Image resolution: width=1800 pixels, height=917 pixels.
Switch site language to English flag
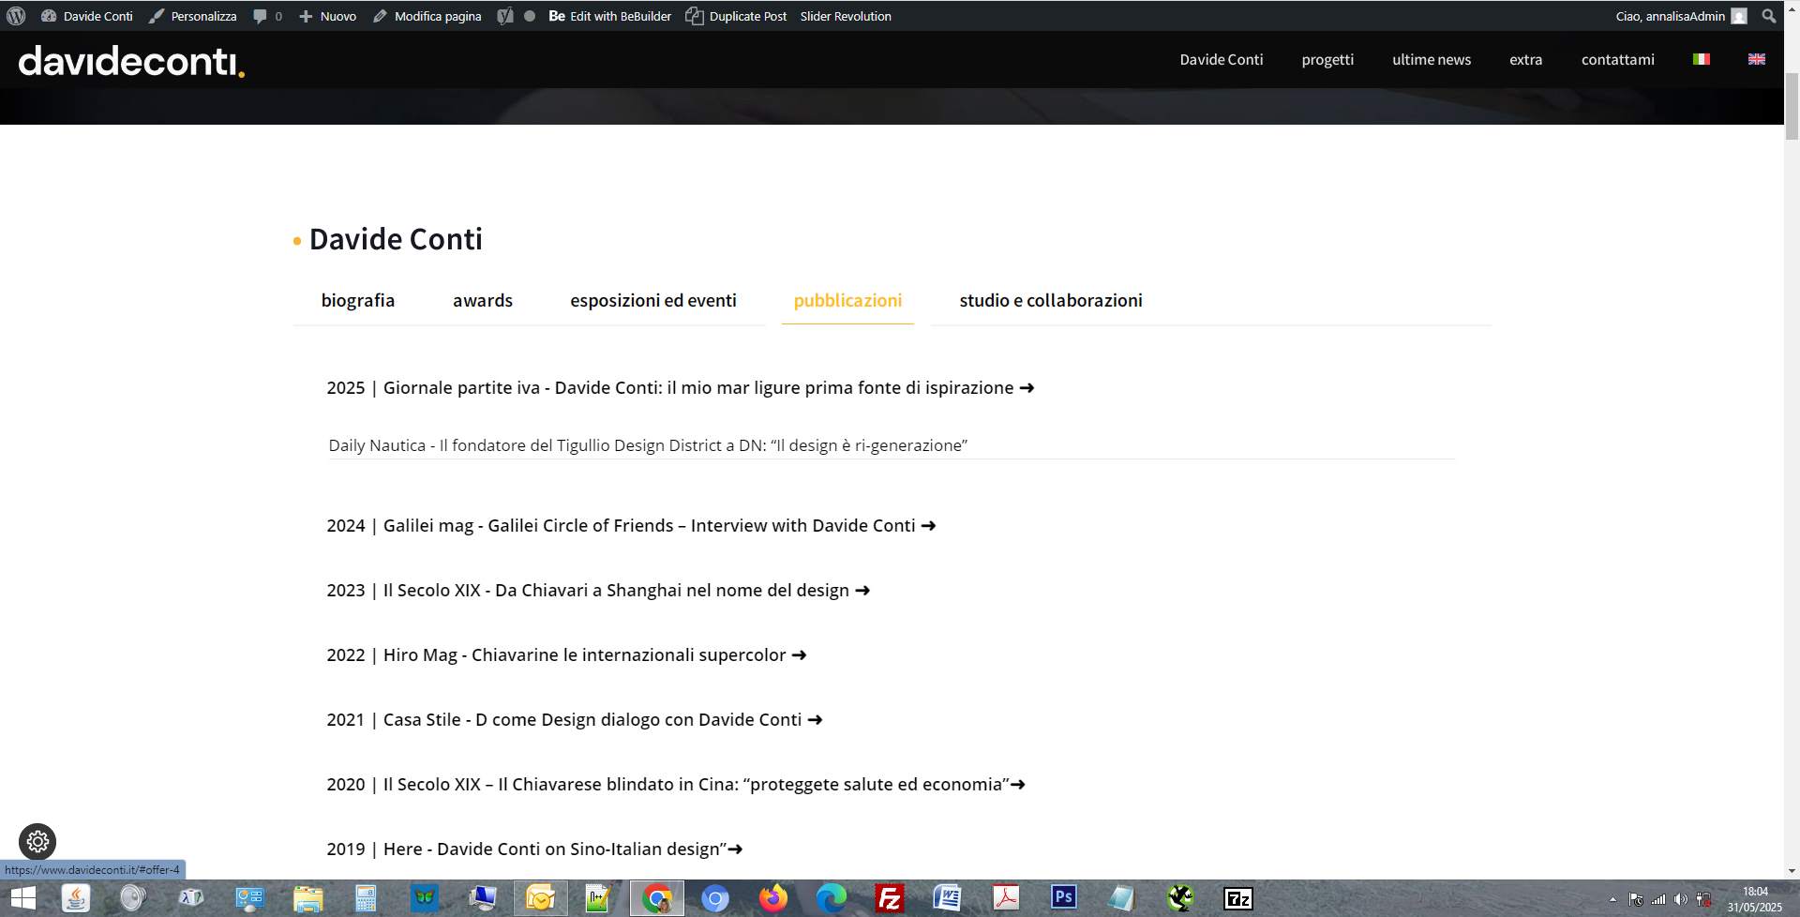1756,59
